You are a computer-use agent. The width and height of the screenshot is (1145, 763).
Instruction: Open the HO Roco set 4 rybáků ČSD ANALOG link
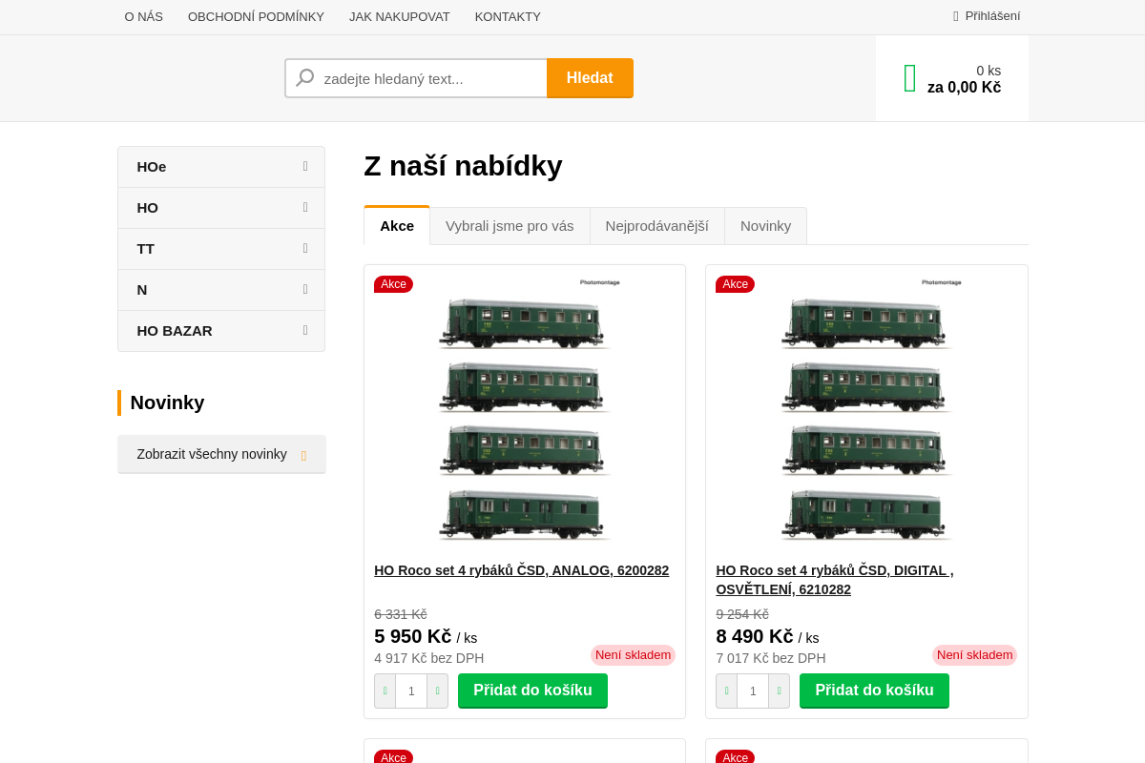coord(521,569)
